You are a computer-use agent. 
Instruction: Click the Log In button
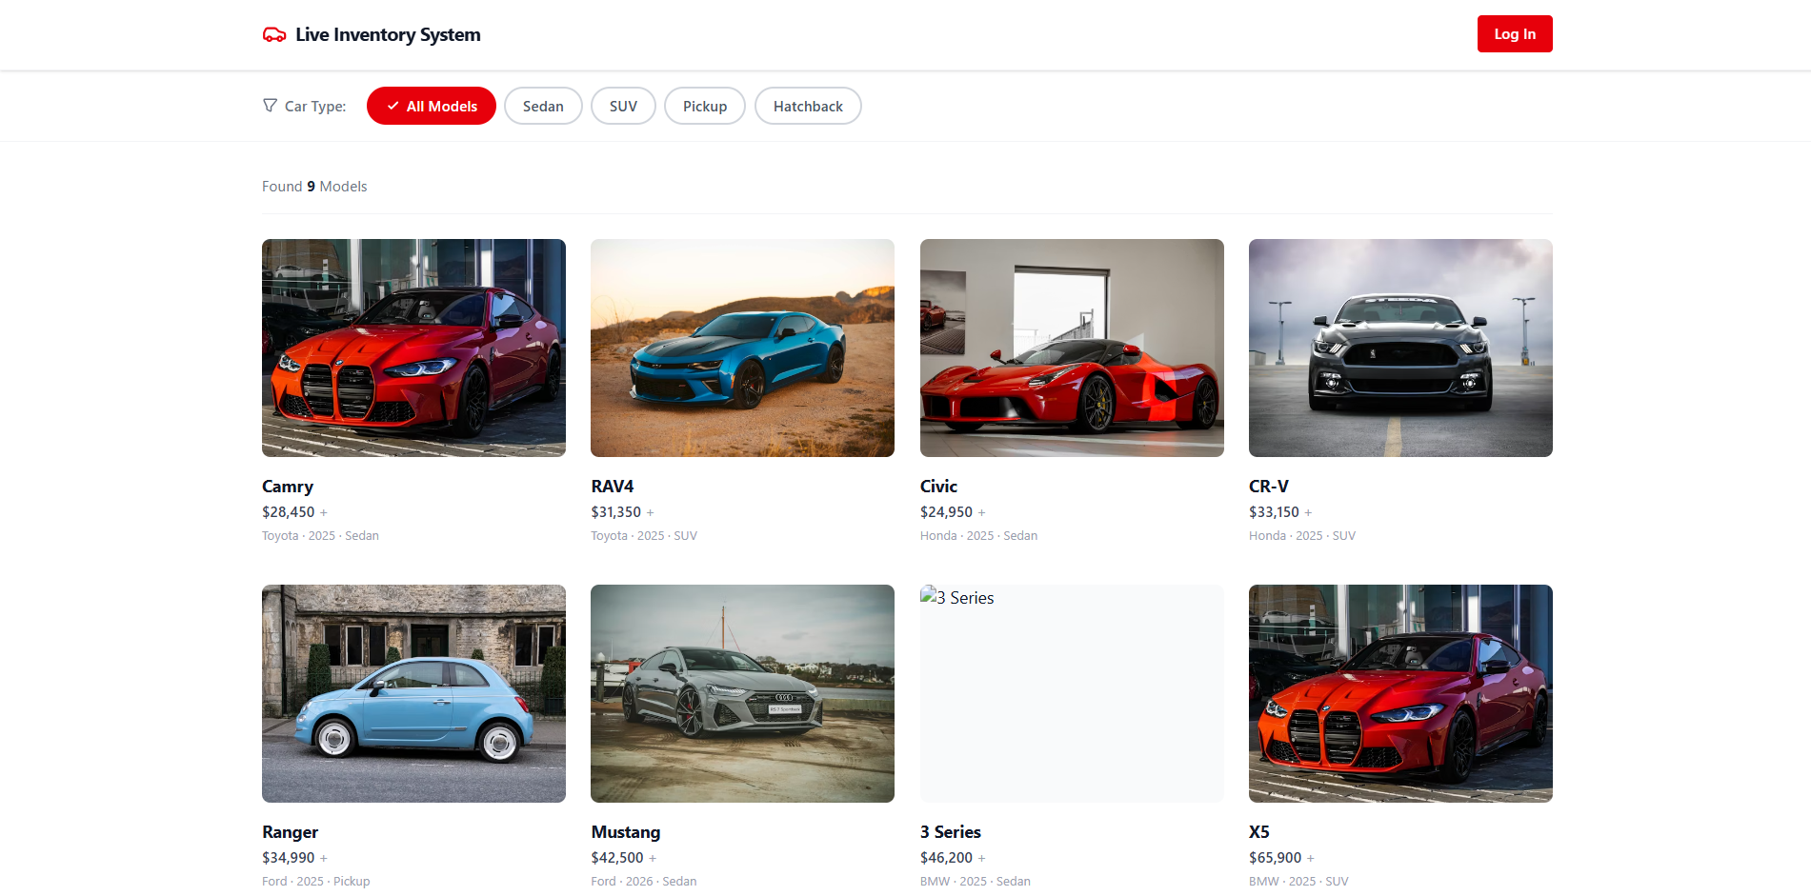tap(1515, 34)
